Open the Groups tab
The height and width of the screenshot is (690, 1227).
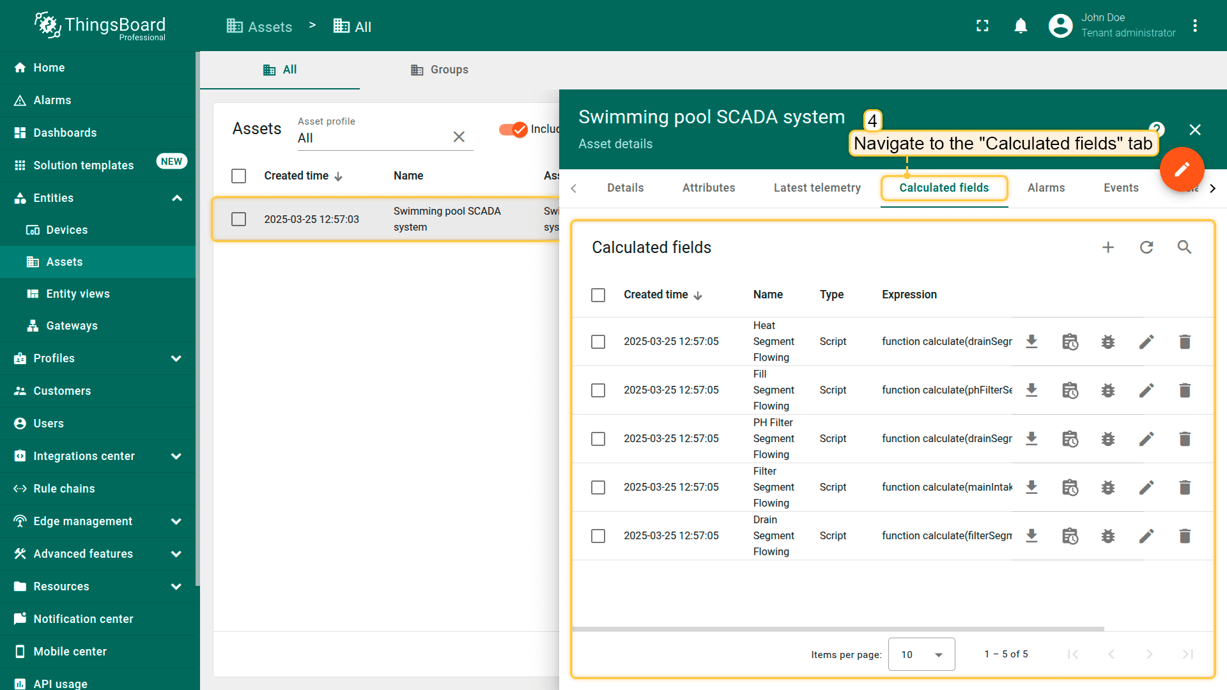pyautogui.click(x=439, y=70)
